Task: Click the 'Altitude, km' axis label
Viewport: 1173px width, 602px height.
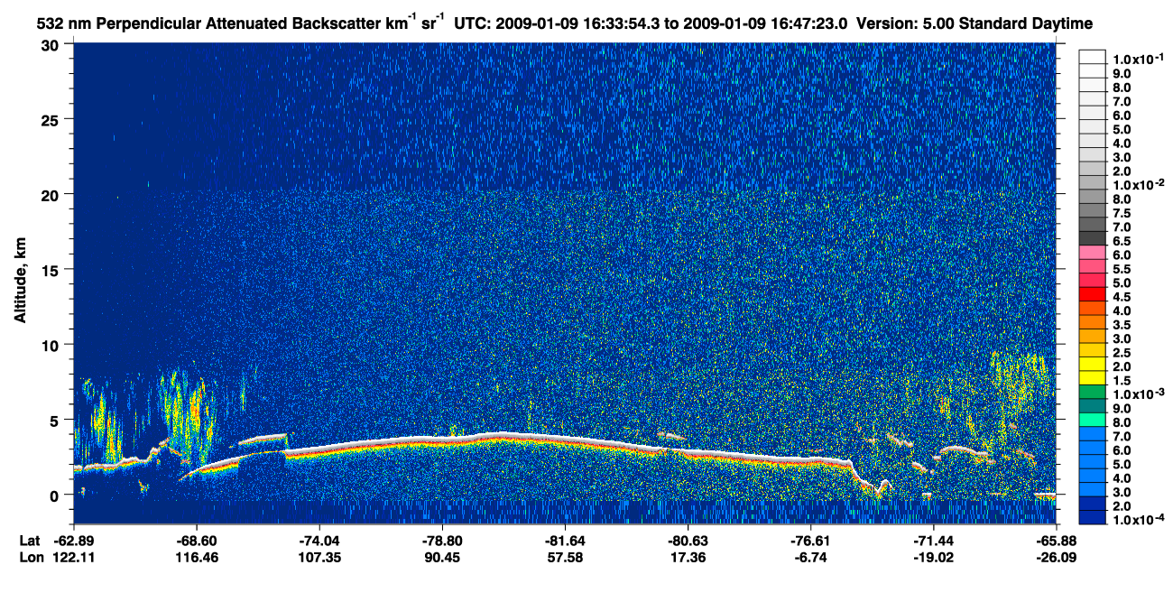Action: click(x=19, y=279)
